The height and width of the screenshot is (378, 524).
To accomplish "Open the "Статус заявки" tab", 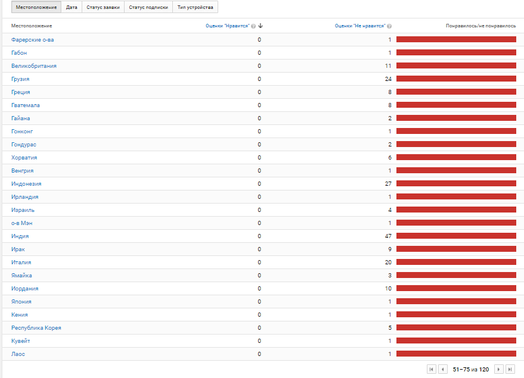I will point(103,7).
